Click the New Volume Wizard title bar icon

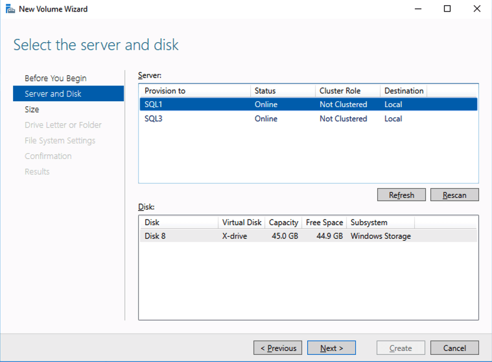click(9, 9)
